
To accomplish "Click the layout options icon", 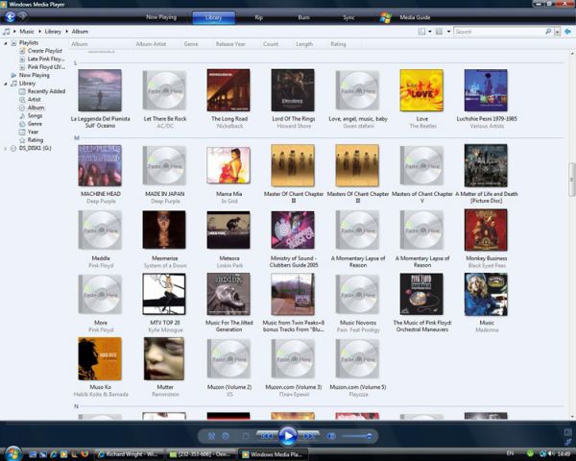I will coord(421,32).
